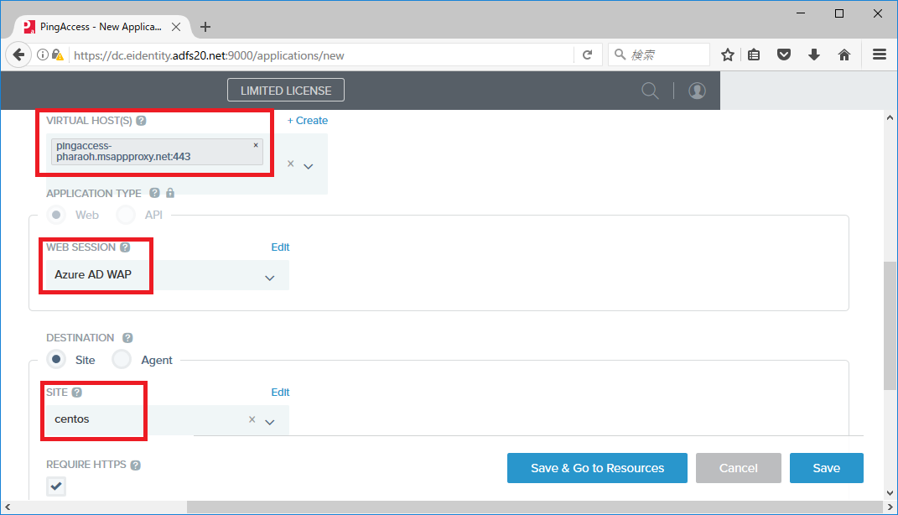Viewport: 898px width, 515px height.
Task: Uncheck the REQUIRE HTTPS checkbox
Action: point(55,486)
